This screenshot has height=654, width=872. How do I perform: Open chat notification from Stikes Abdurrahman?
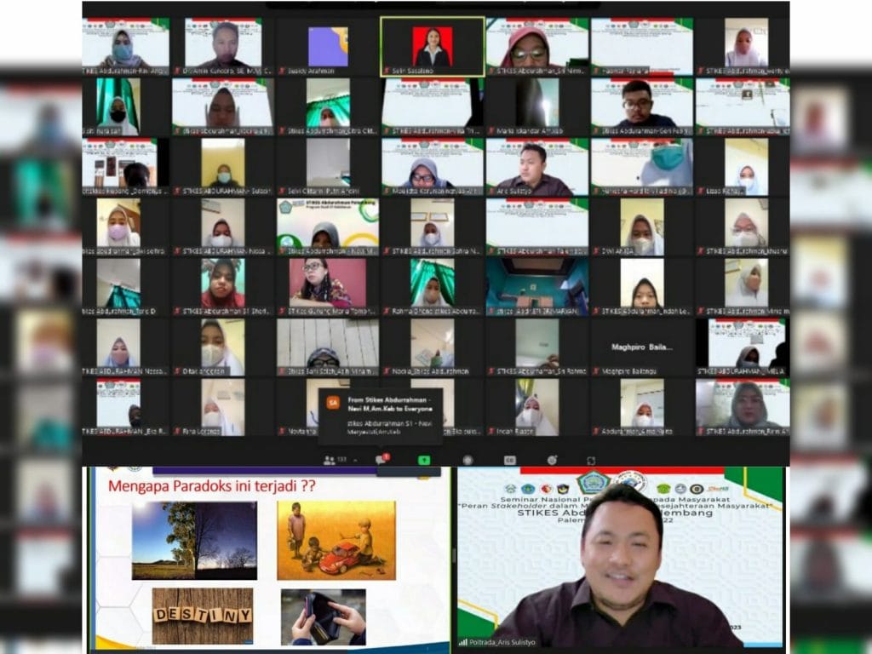(x=381, y=416)
